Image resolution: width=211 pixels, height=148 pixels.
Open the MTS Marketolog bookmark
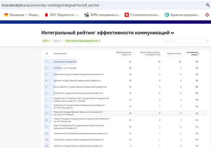point(63,15)
